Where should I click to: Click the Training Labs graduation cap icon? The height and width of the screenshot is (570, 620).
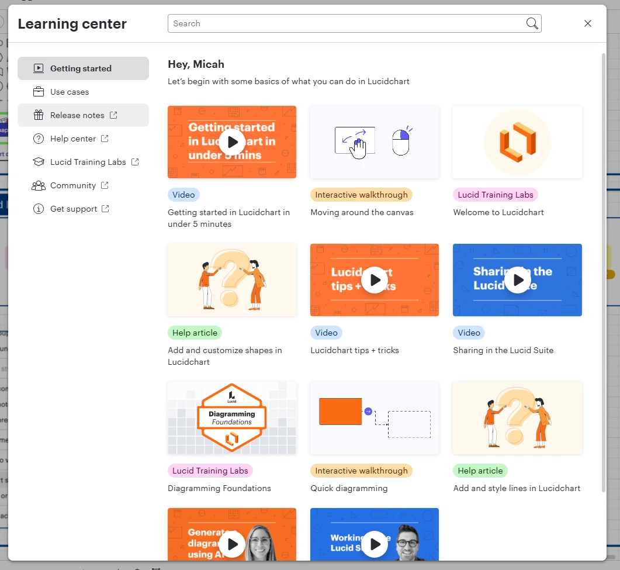pyautogui.click(x=39, y=162)
